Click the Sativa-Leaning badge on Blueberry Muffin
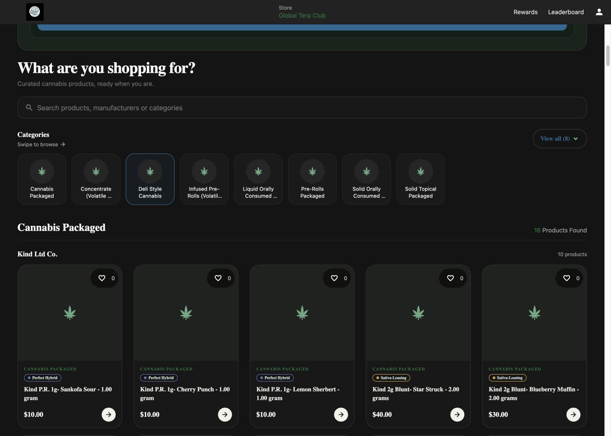 point(508,378)
